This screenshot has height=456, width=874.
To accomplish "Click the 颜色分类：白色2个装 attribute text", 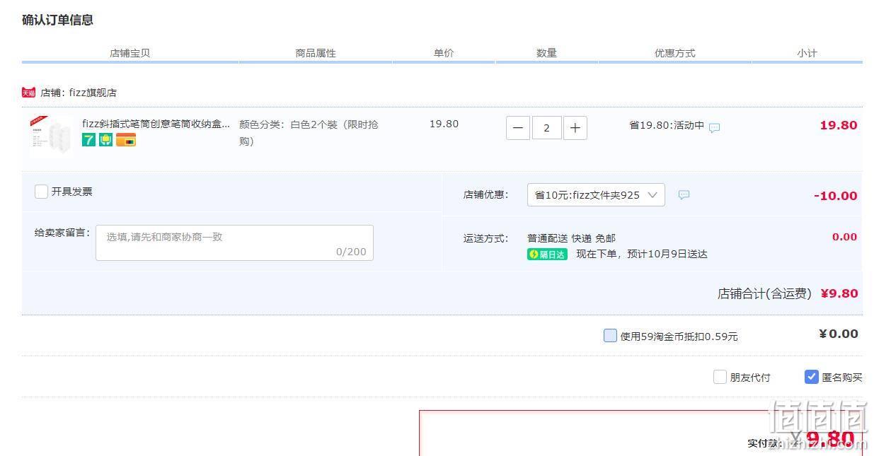I will (x=309, y=133).
